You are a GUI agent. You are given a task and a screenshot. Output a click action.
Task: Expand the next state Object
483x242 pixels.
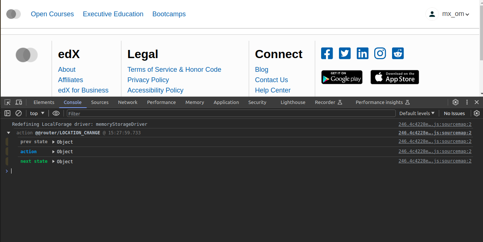point(53,161)
